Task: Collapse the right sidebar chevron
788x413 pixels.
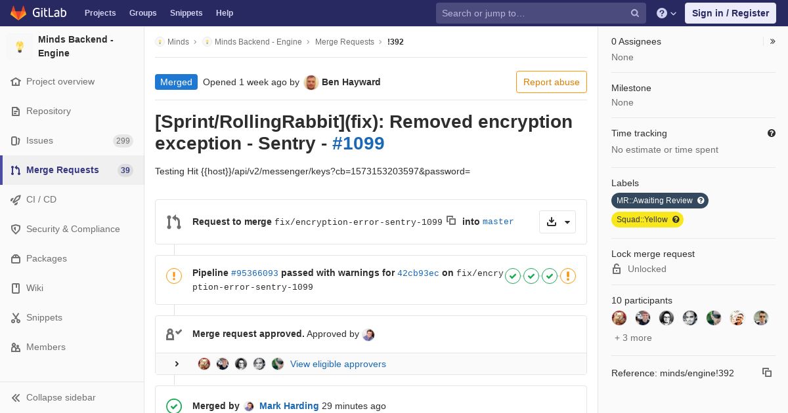Action: (773, 41)
